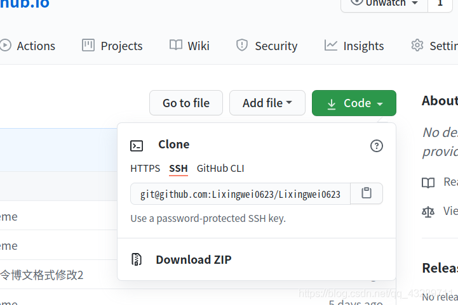Select the HTTPS clone option

click(x=145, y=169)
